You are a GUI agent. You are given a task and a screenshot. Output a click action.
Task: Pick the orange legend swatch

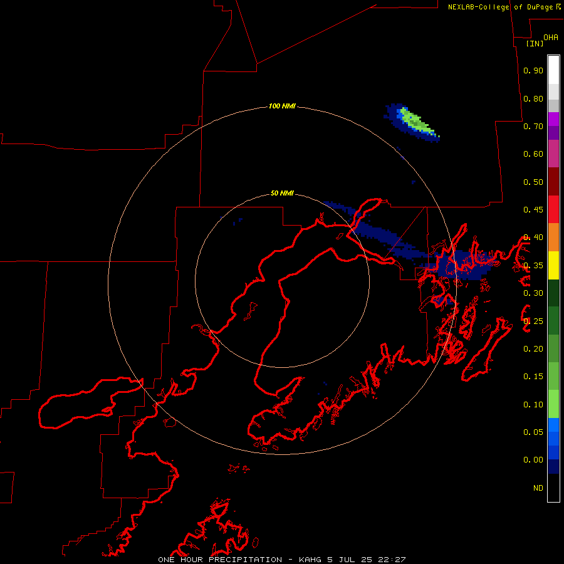[x=553, y=238]
